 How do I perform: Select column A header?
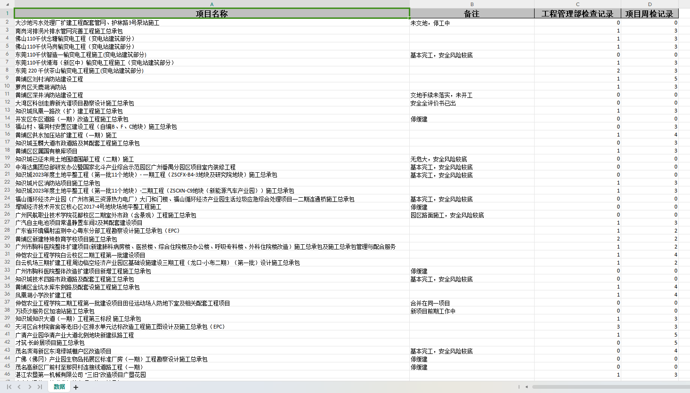click(211, 4)
